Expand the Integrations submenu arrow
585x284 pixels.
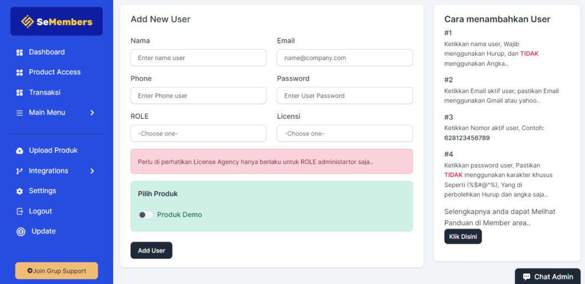click(92, 171)
